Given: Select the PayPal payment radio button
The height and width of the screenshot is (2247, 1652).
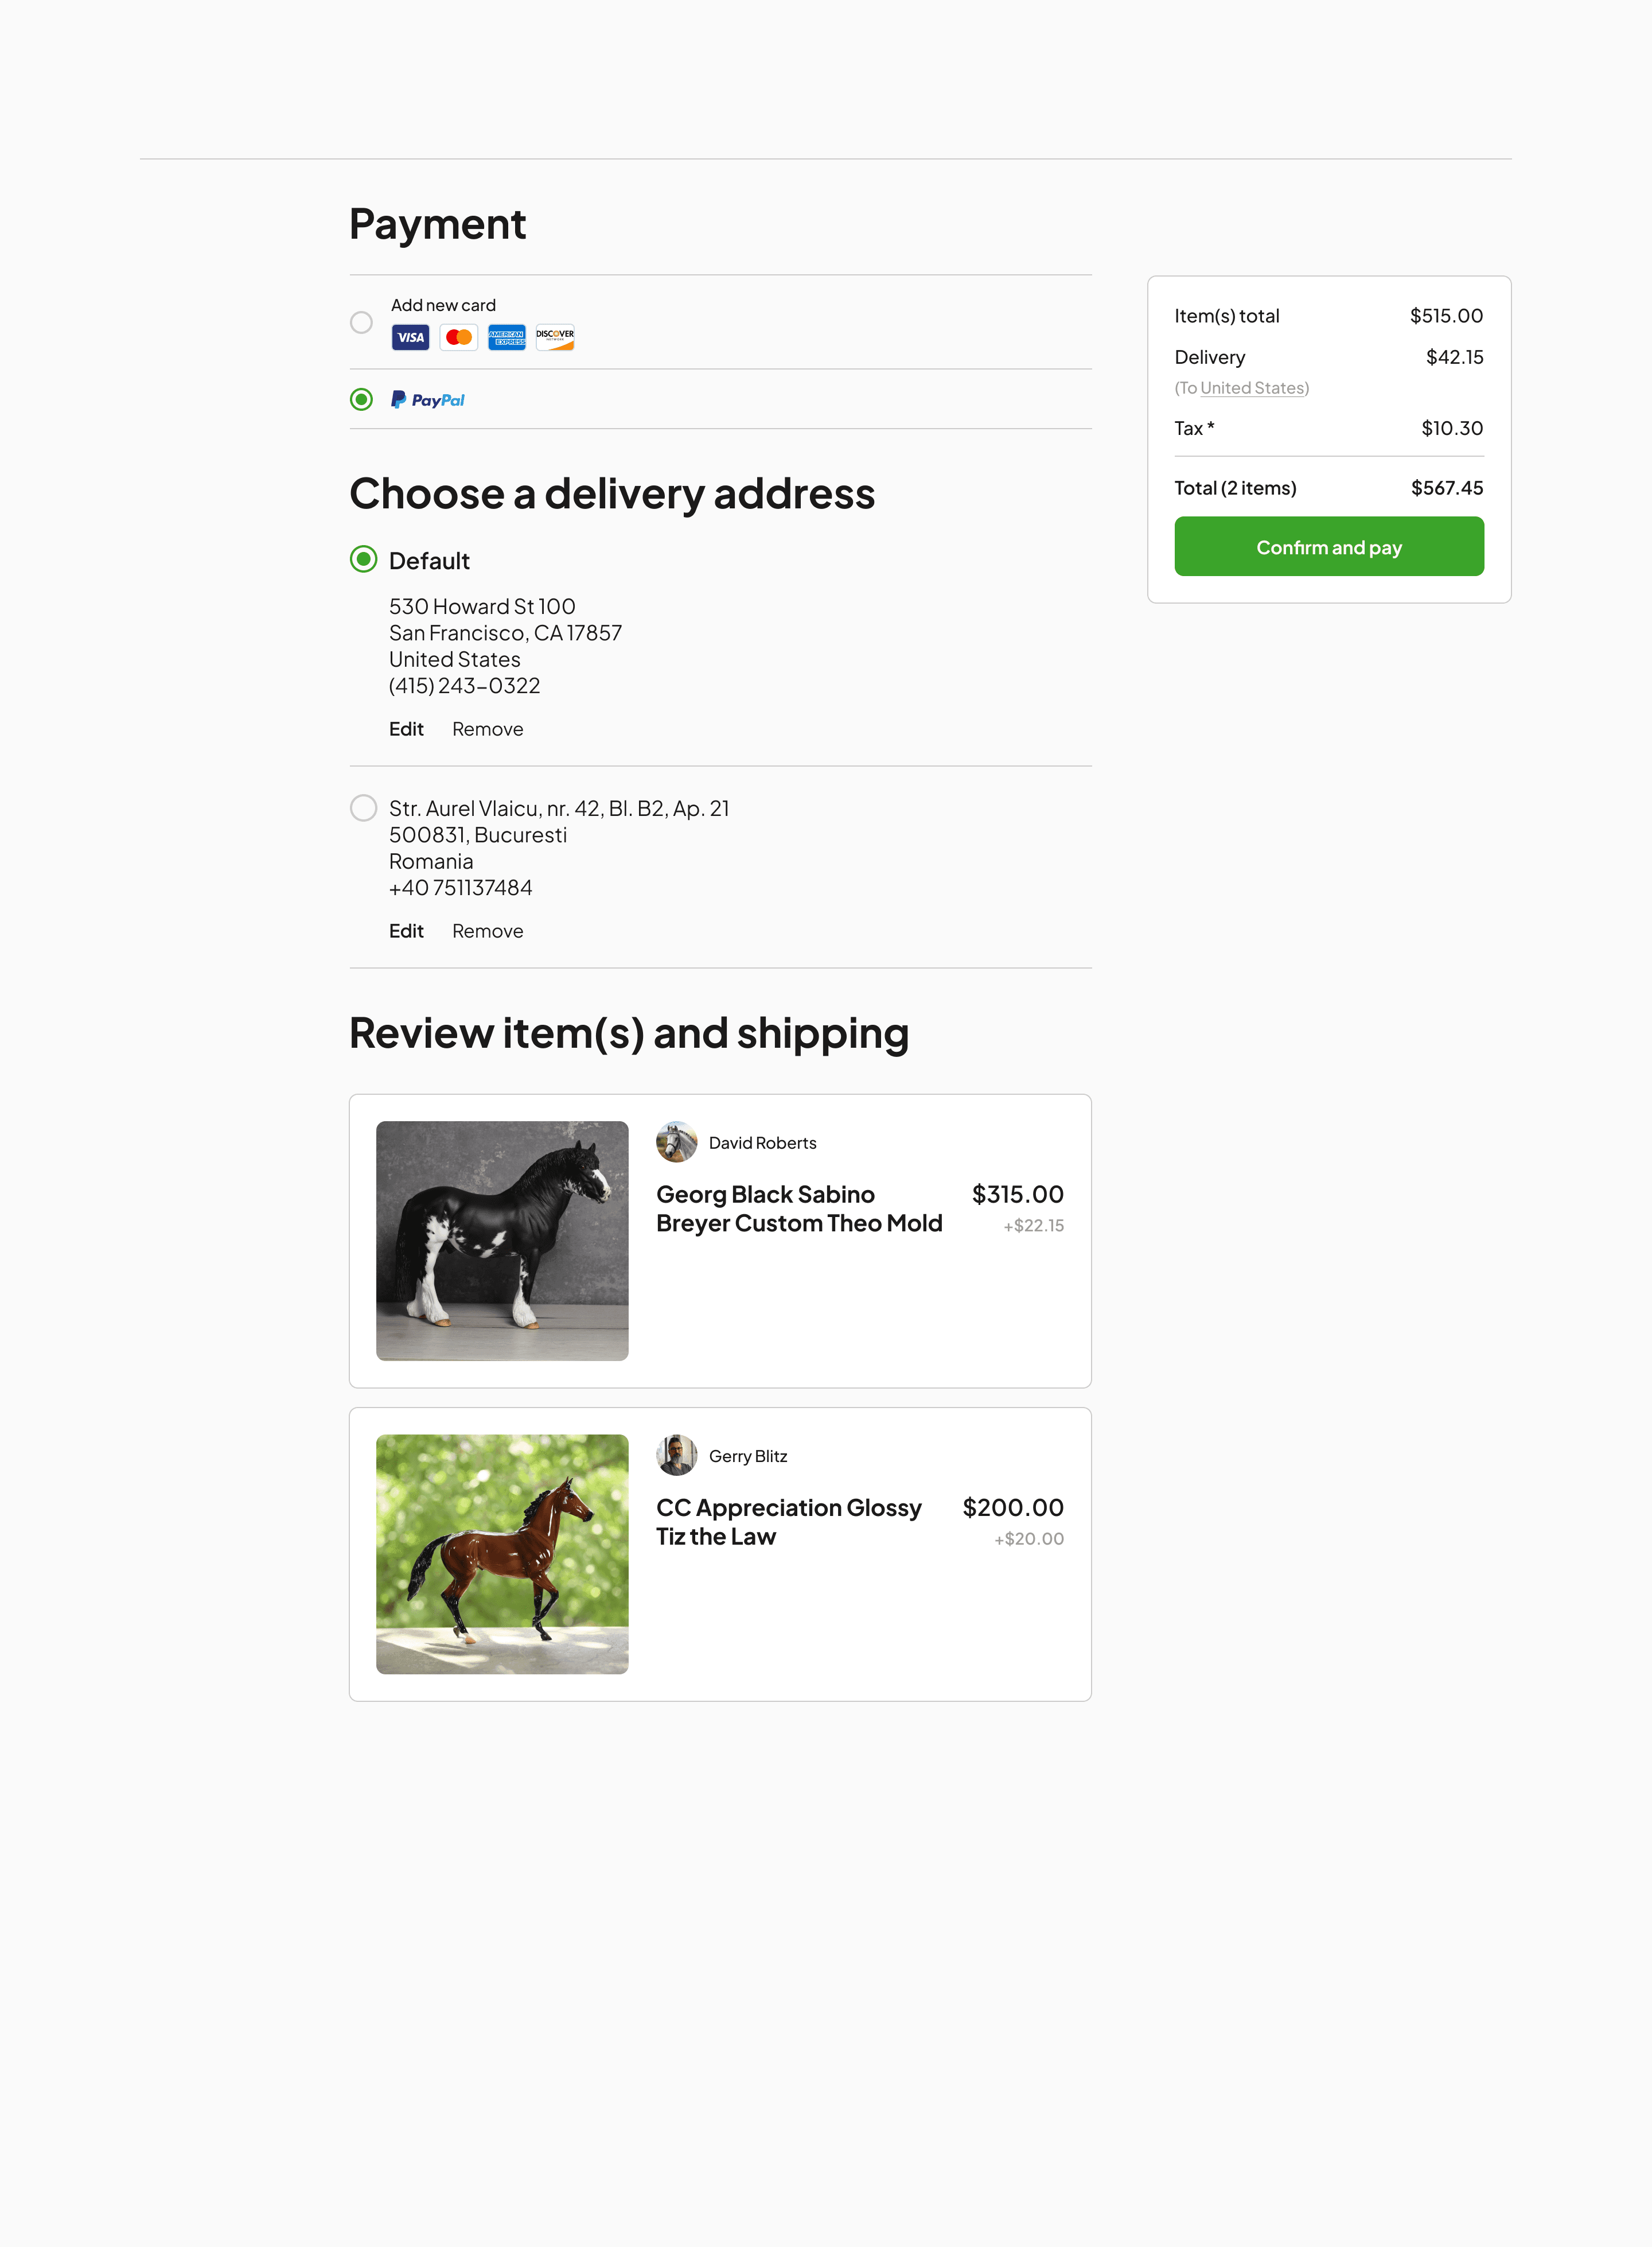Looking at the screenshot, I should (x=361, y=399).
